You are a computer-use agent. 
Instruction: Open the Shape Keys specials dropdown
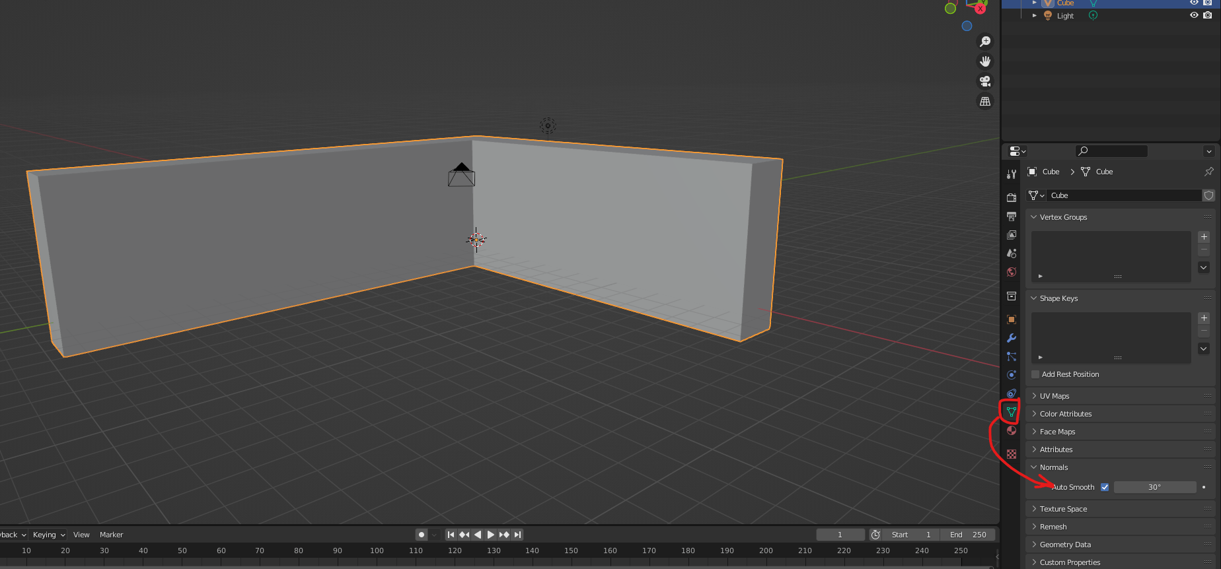(x=1204, y=349)
